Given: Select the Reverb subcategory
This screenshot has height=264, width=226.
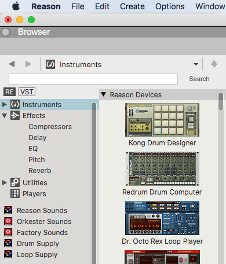Looking at the screenshot, I should pos(40,171).
